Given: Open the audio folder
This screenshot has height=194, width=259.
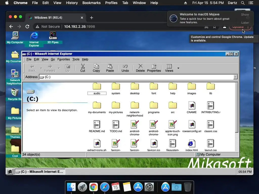Looking at the screenshot, I should [x=97, y=89].
